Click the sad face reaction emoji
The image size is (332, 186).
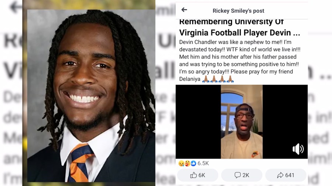[x=181, y=164]
